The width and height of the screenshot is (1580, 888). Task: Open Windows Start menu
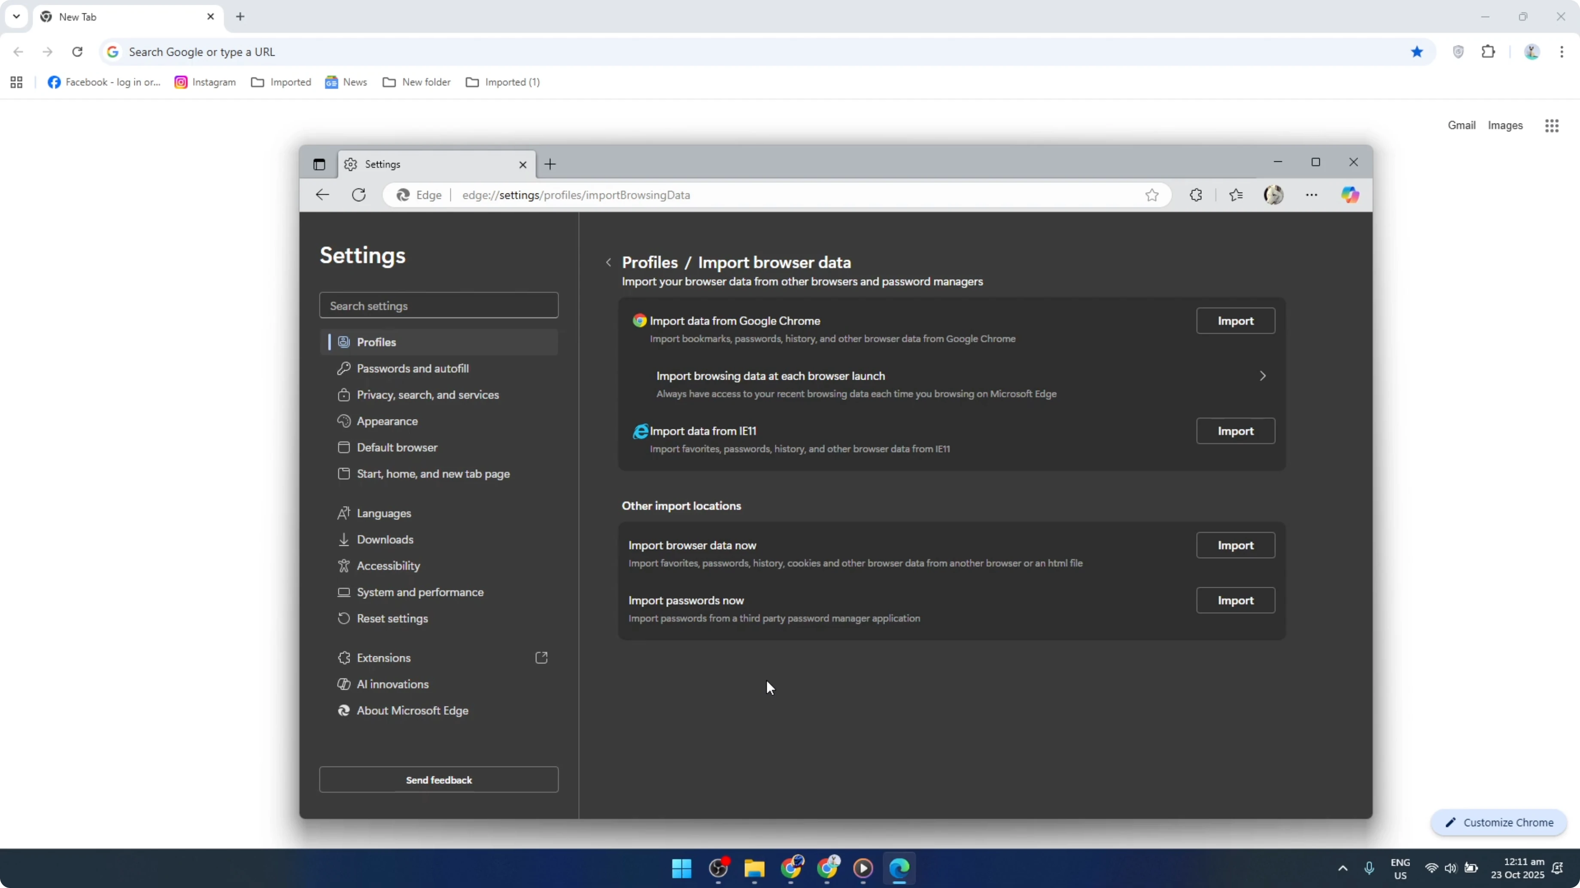681,868
